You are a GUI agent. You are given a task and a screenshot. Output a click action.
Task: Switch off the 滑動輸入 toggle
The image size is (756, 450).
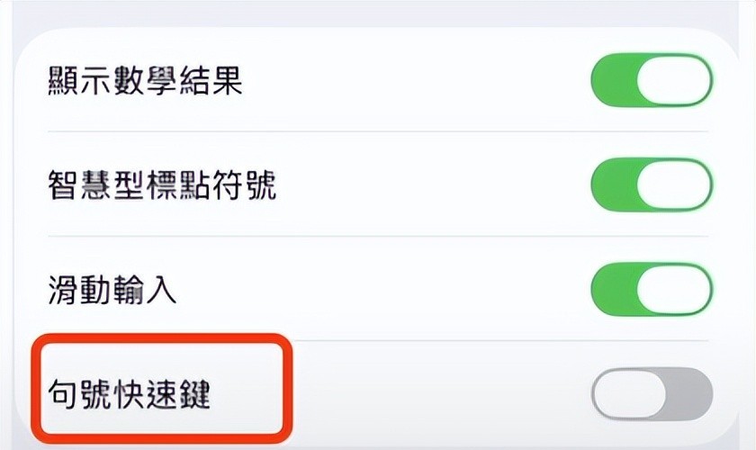tap(652, 290)
